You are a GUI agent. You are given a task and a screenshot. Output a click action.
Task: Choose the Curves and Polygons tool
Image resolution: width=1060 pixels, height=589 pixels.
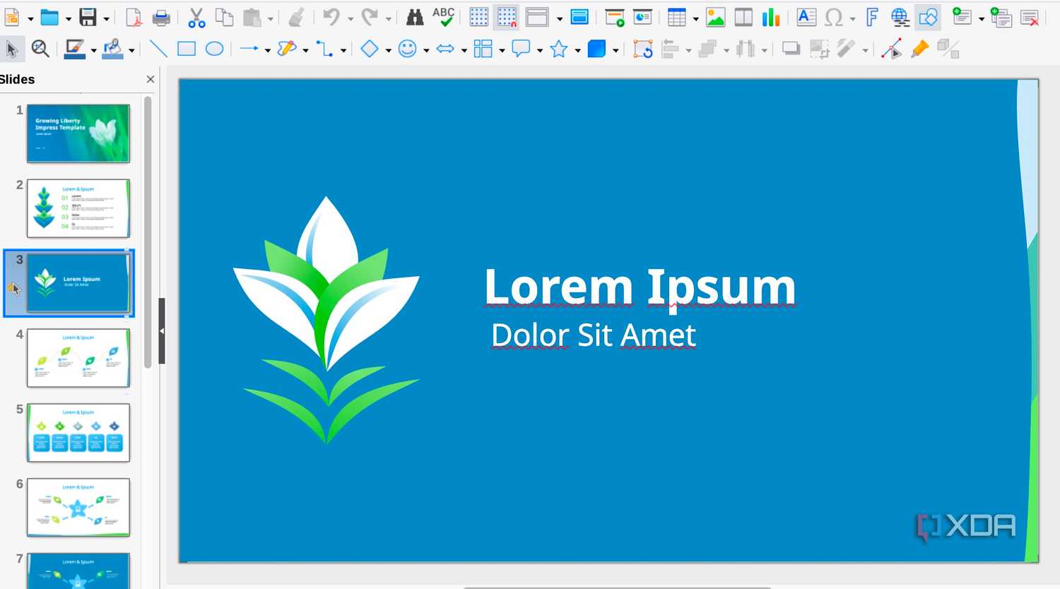[287, 49]
